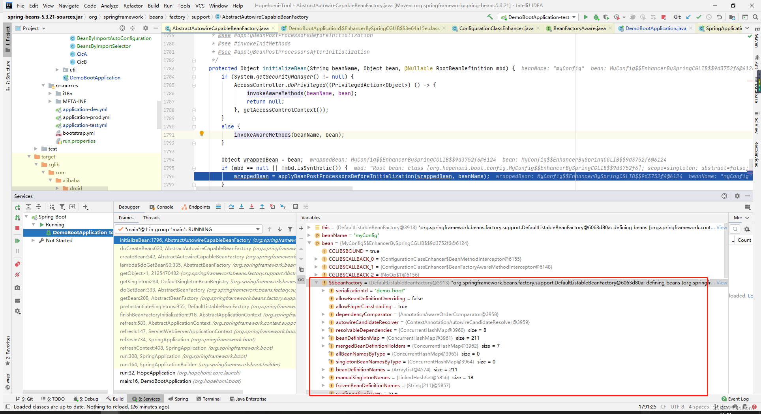Rollback changes with the undo arrow icon
Image resolution: width=761 pixels, height=414 pixels.
[719, 17]
